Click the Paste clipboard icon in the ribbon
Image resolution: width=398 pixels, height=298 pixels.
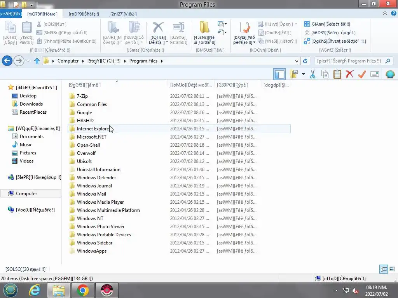pos(26,28)
